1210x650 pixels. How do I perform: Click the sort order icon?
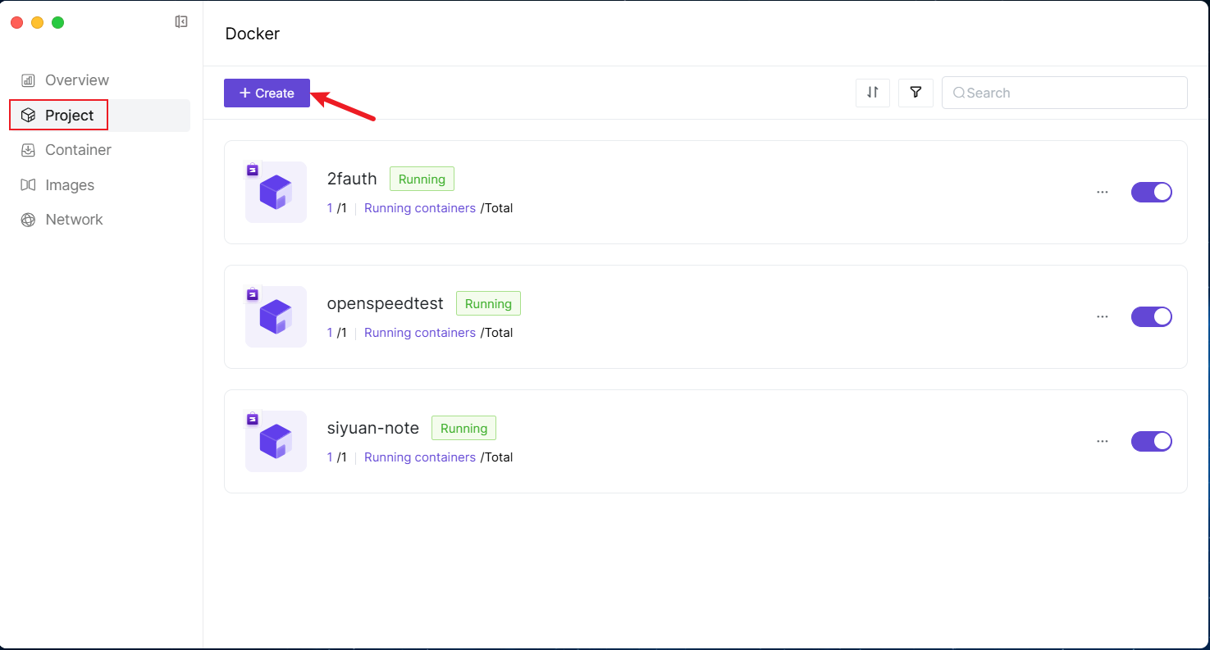pyautogui.click(x=873, y=93)
